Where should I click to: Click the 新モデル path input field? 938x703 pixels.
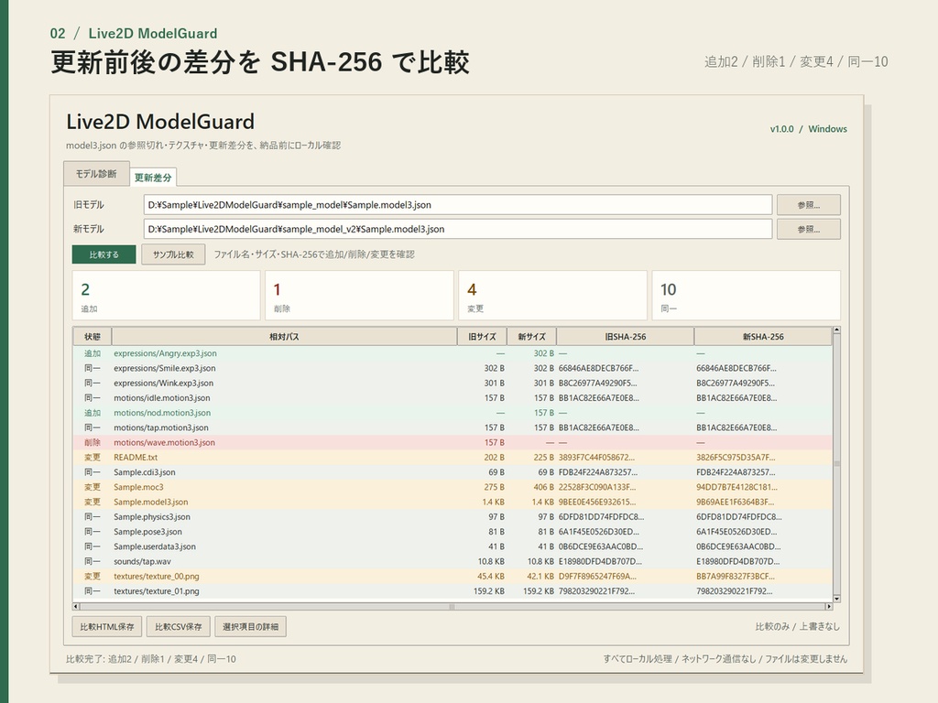(458, 229)
